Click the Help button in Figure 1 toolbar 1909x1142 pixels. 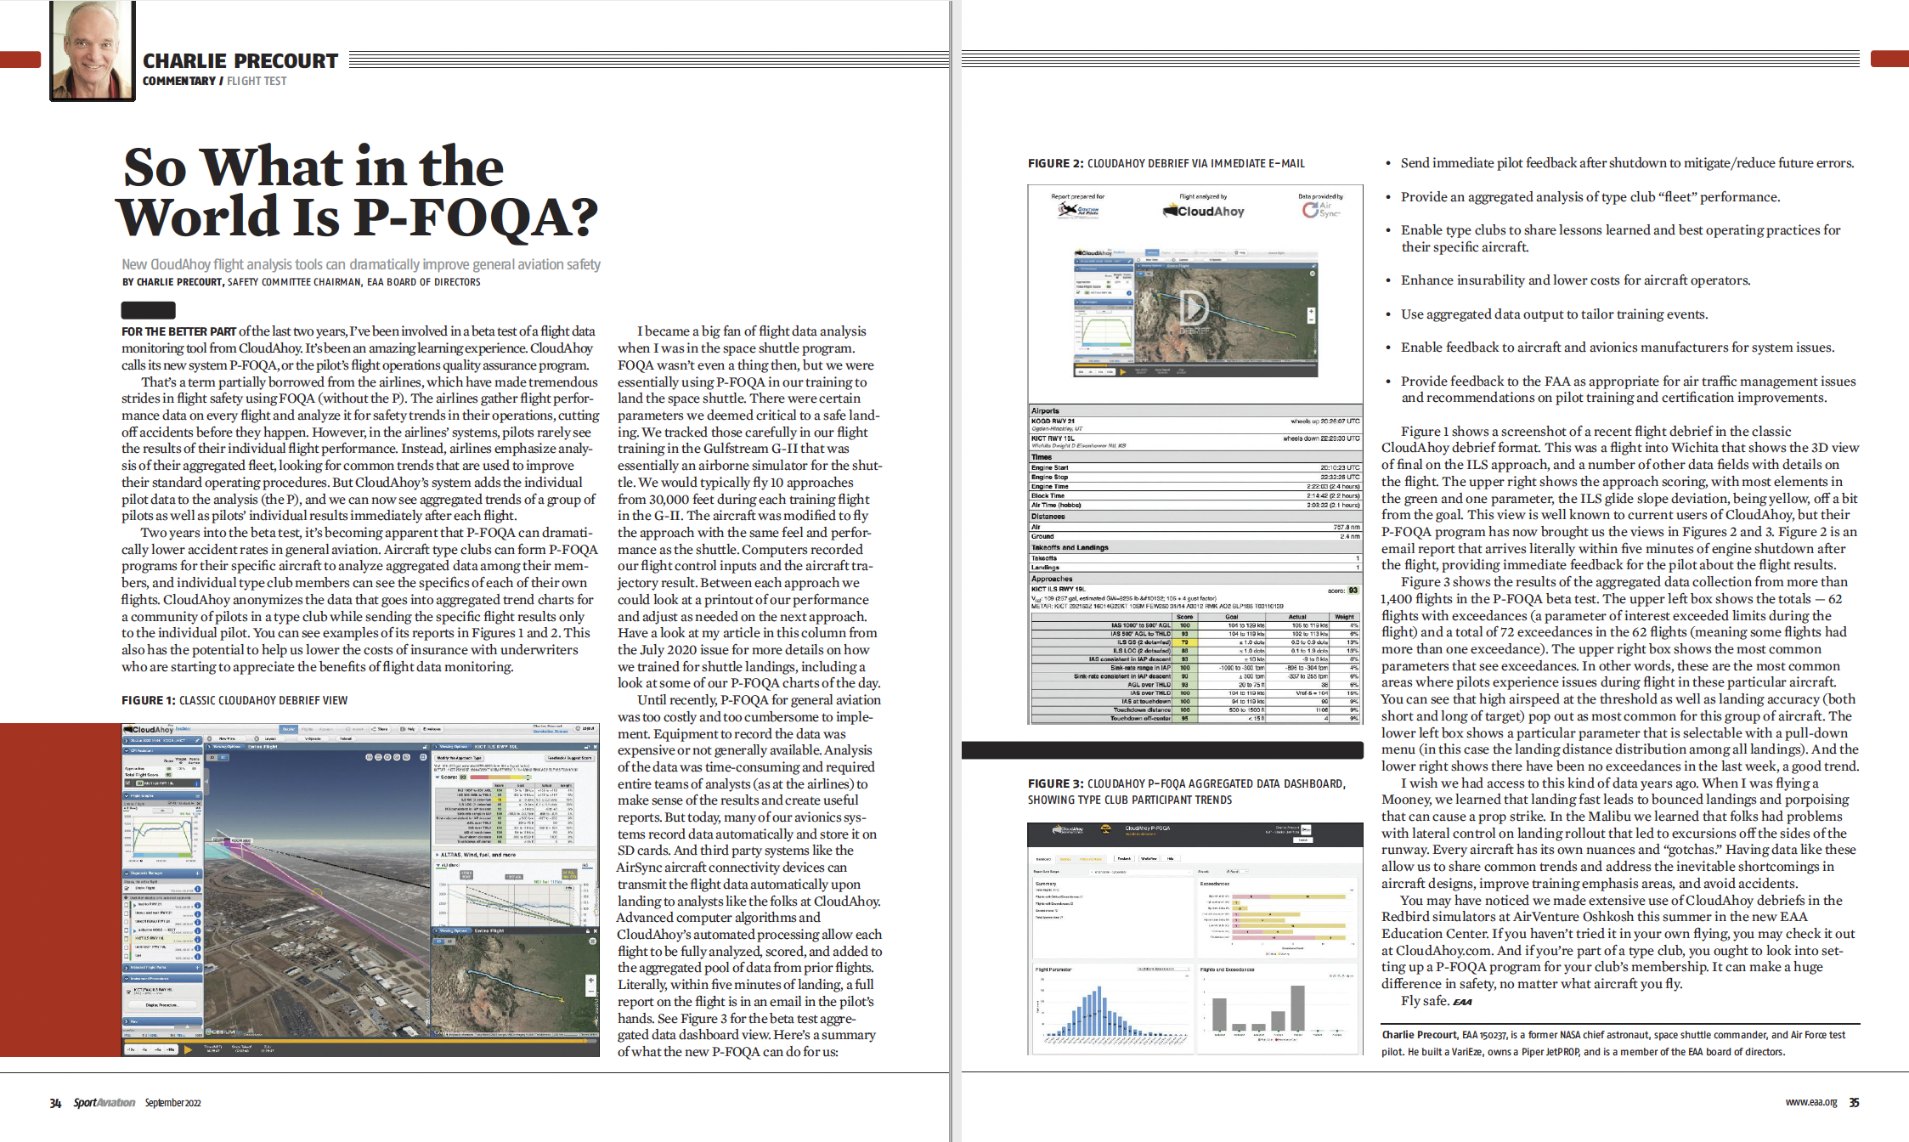click(x=406, y=729)
